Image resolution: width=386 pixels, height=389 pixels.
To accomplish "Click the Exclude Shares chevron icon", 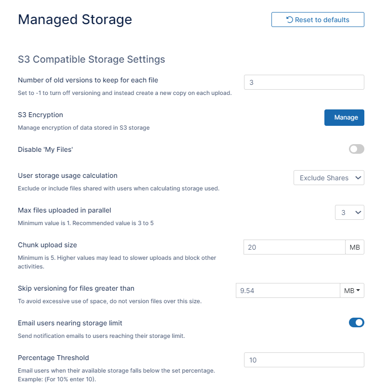I will coord(357,177).
